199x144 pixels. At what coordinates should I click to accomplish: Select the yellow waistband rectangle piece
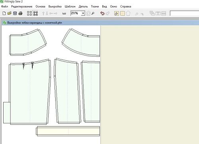click(x=68, y=131)
